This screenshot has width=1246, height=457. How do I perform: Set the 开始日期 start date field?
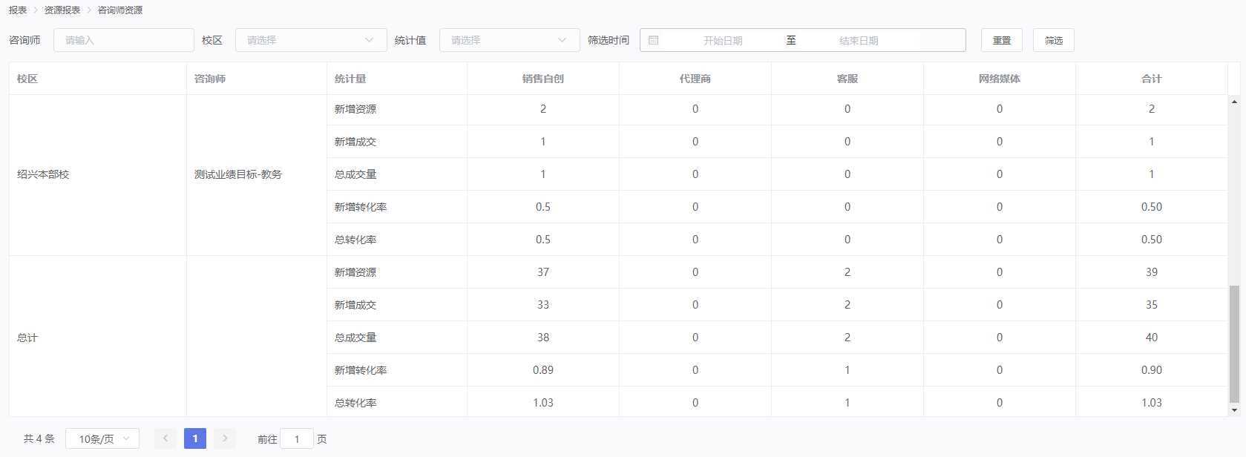point(723,40)
